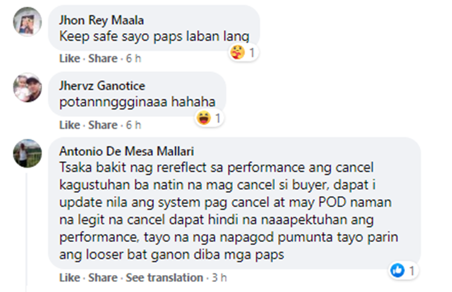Open the 6 h timestamp on Jhervz's comment

coord(133,125)
